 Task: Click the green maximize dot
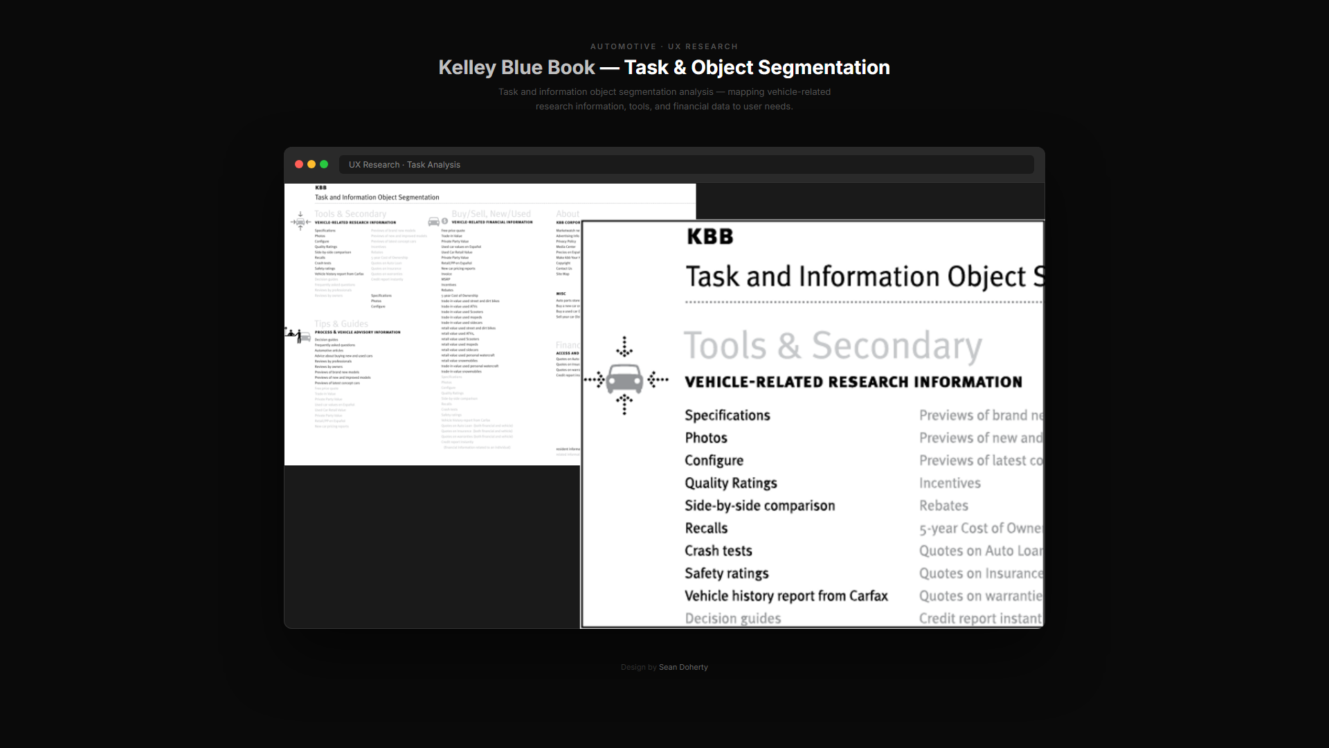pos(324,164)
